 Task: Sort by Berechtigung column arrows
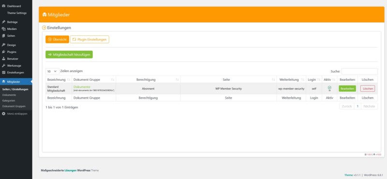point(177,80)
